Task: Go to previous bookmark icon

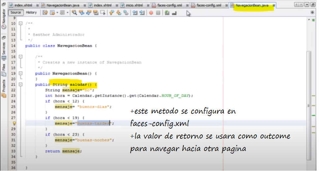Action: click(x=111, y=13)
